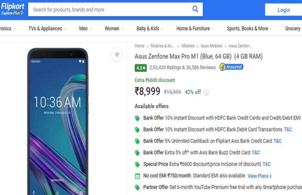Click the product search input field
302x195 pixels.
[110, 10]
